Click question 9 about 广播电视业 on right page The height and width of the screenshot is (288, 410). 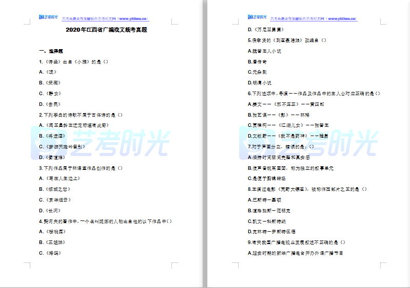(x=296, y=242)
